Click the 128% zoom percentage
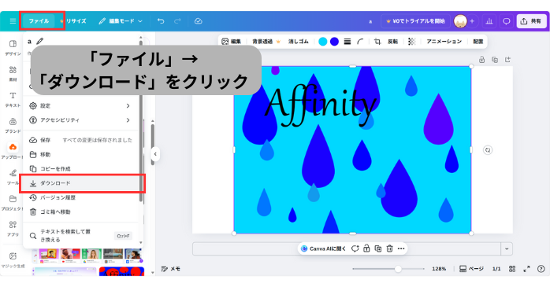Image resolution: width=550 pixels, height=287 pixels. pyautogui.click(x=439, y=269)
